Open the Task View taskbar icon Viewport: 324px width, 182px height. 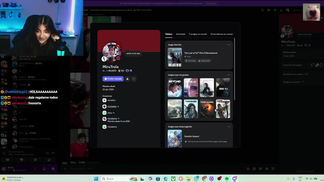tap(142, 179)
